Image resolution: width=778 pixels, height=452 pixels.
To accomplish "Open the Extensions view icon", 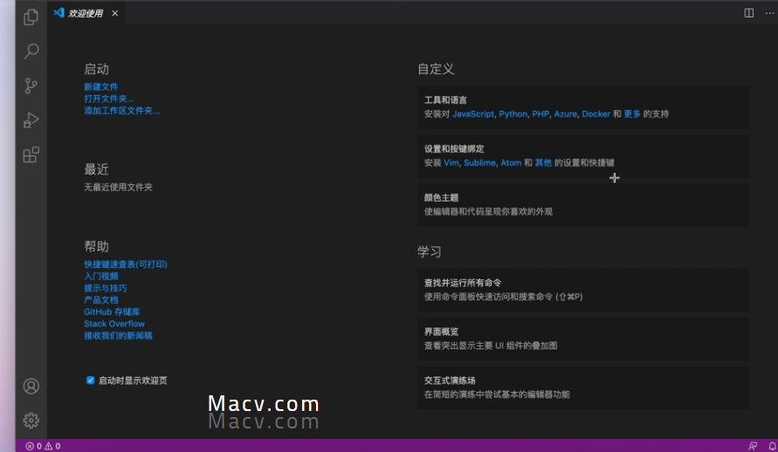I will 31,154.
